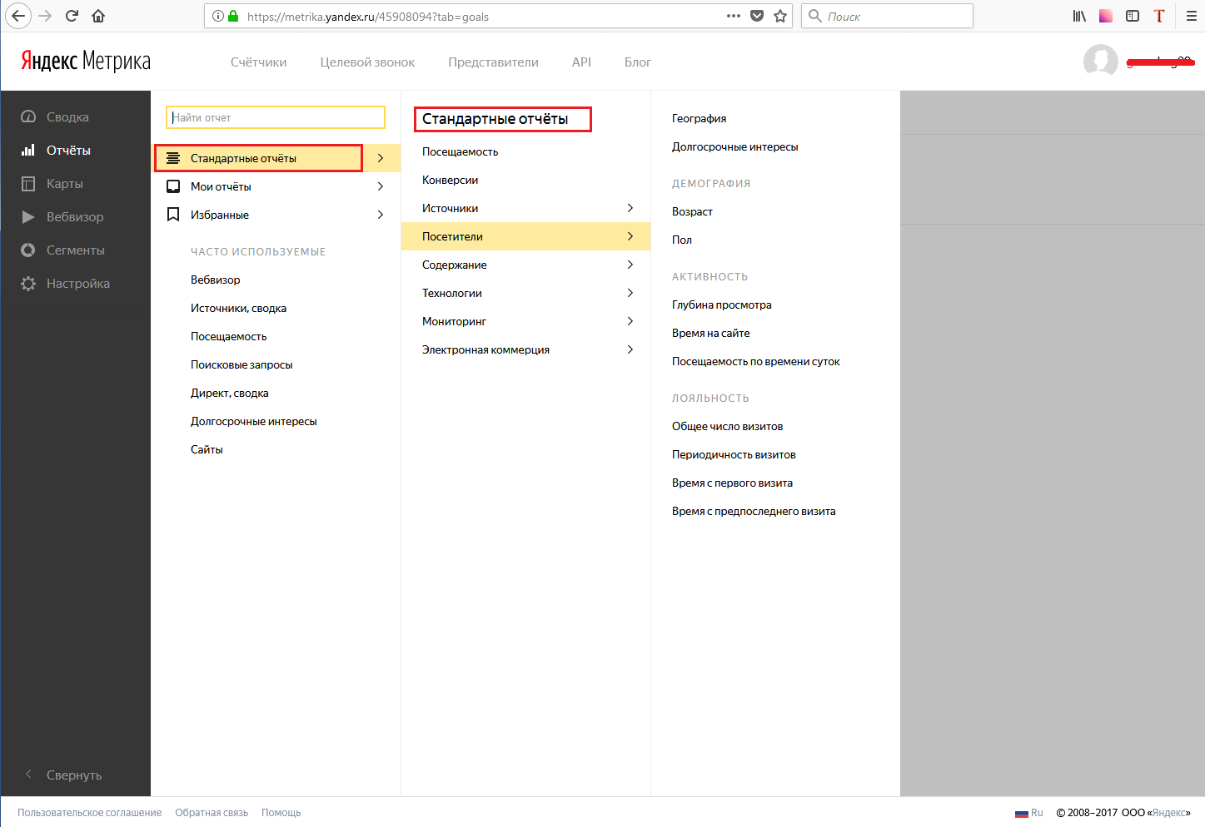Open the Время с первого визита report
This screenshot has height=827, width=1205.
[733, 483]
